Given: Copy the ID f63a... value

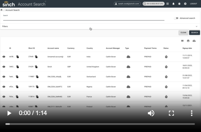Looking at the screenshot, I should pyautogui.click(x=17, y=97).
